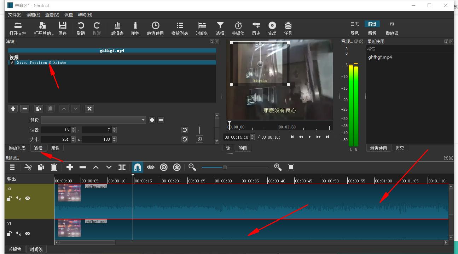Hide track V2 with eye icon
Image resolution: width=458 pixels, height=254 pixels.
[x=28, y=198]
